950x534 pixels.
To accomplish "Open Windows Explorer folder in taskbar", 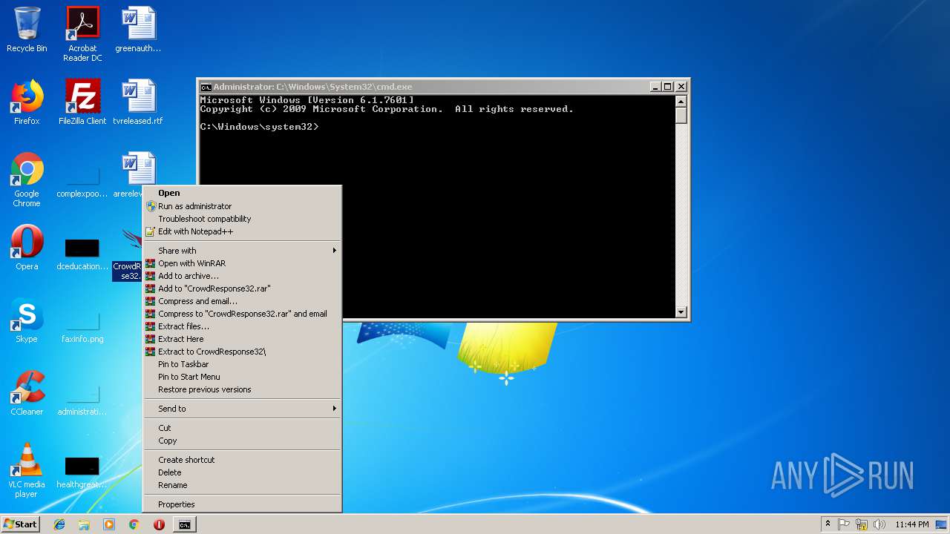I will (x=84, y=524).
